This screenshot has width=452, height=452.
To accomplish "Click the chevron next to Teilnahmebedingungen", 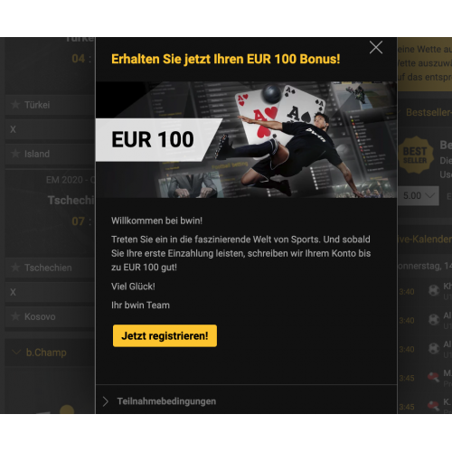I will [x=105, y=401].
